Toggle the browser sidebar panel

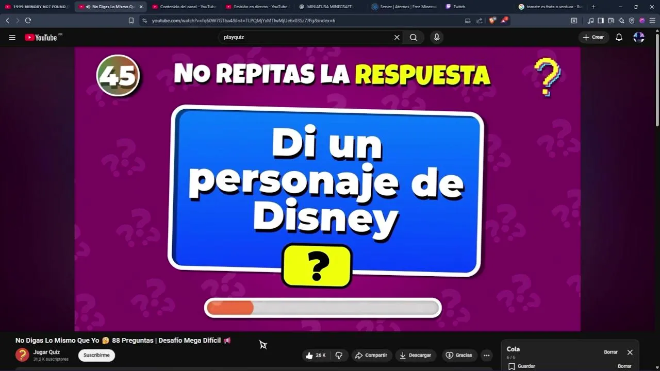point(601,21)
